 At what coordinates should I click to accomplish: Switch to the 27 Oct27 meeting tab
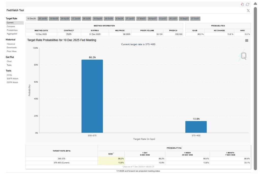click(x=195, y=18)
